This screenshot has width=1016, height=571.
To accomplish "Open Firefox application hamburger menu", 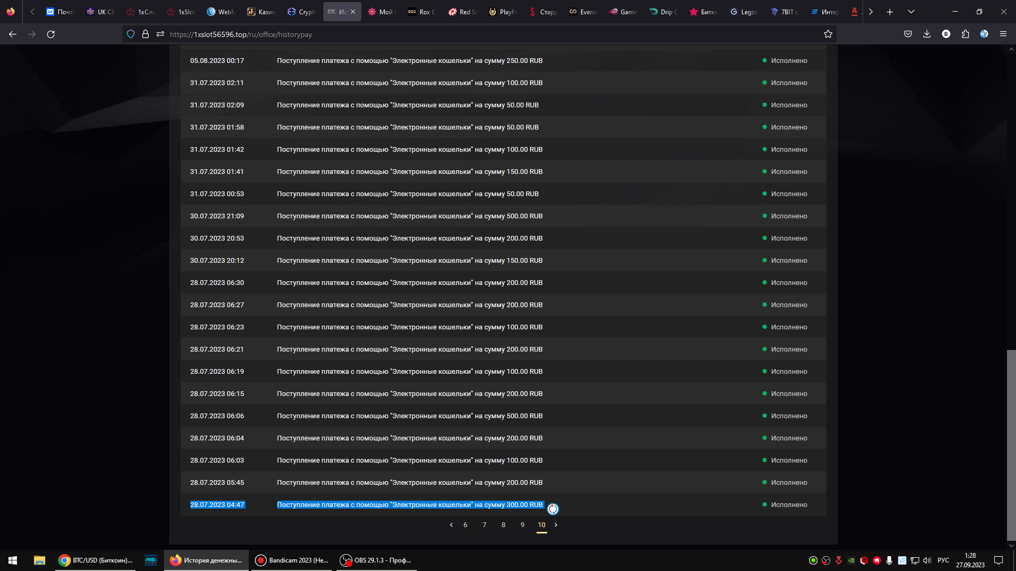I will coord(1003,34).
